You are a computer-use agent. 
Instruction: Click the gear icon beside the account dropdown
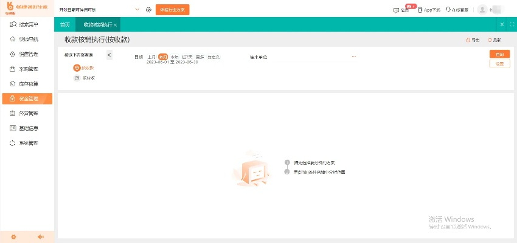(148, 10)
